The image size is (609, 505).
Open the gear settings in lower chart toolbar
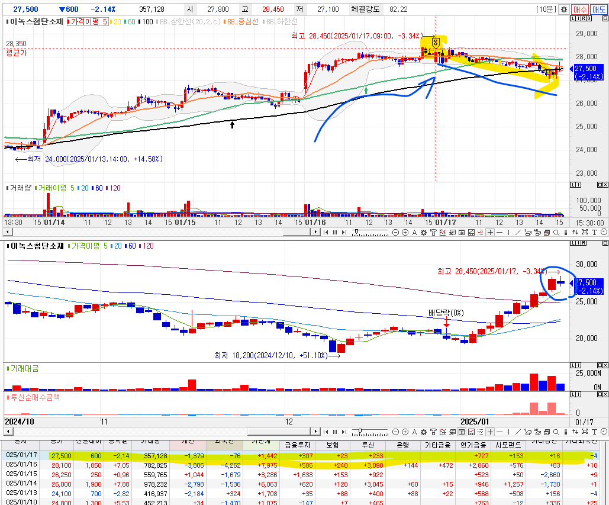[x=424, y=432]
